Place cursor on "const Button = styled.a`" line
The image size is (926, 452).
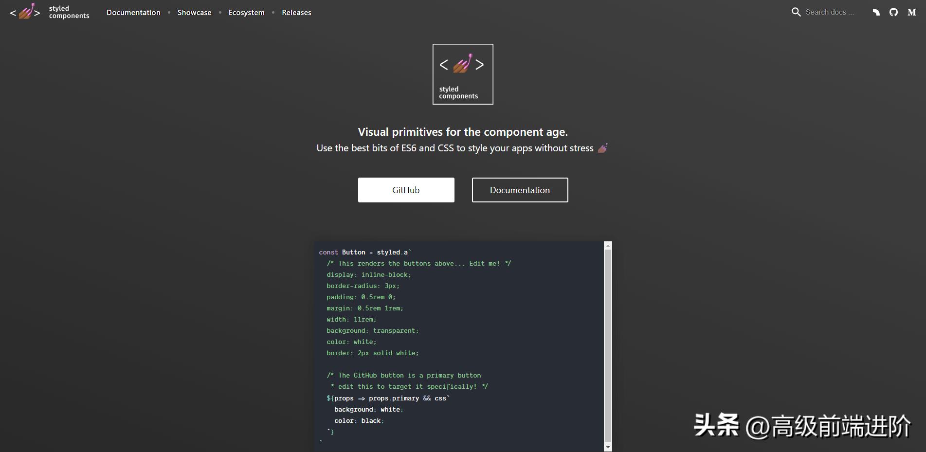365,252
